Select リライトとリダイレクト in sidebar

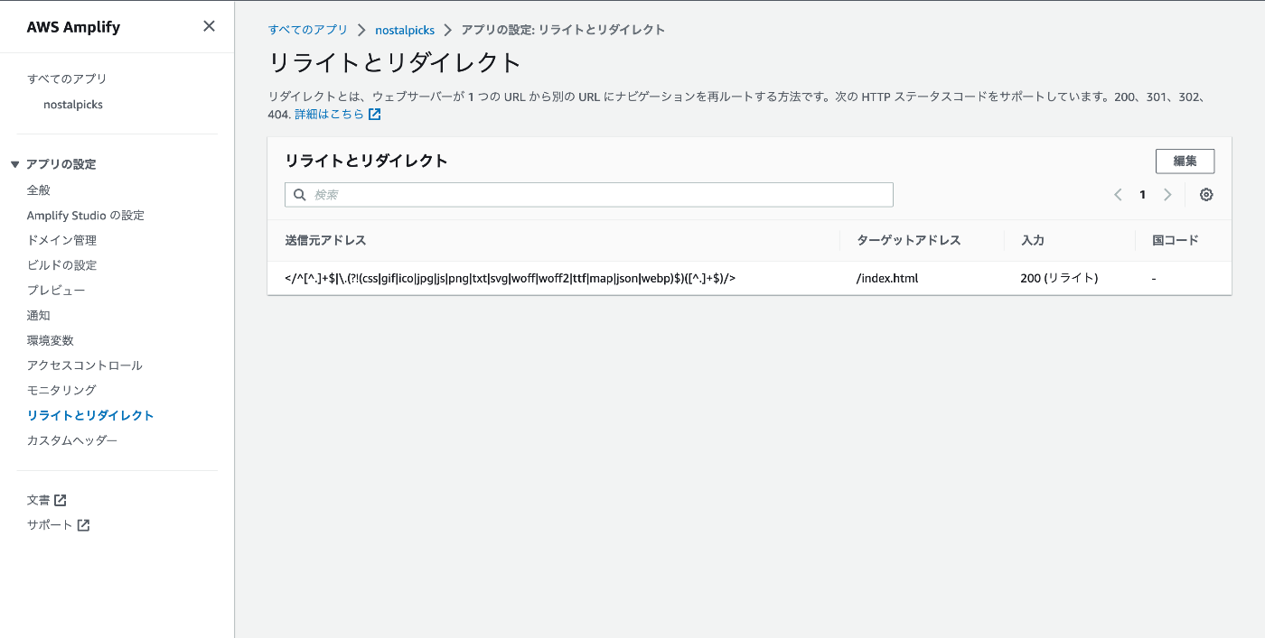90,415
